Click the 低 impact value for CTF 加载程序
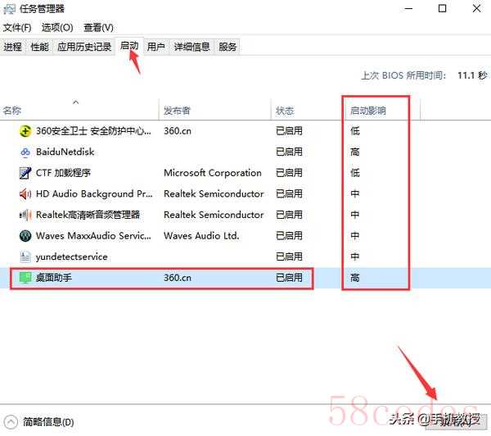This screenshot has height=436, width=491. click(x=355, y=173)
